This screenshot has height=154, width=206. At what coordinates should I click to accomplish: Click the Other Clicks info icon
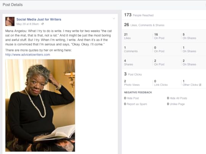pos(200,85)
